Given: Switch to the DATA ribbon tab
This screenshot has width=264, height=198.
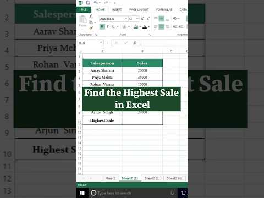Looking at the screenshot, I should [183, 9].
